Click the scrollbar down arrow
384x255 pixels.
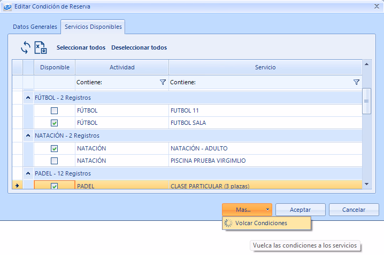(366, 184)
